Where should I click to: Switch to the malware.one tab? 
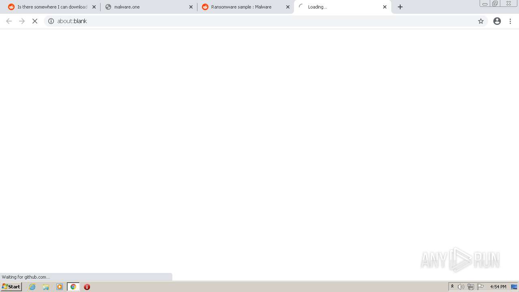(x=148, y=7)
